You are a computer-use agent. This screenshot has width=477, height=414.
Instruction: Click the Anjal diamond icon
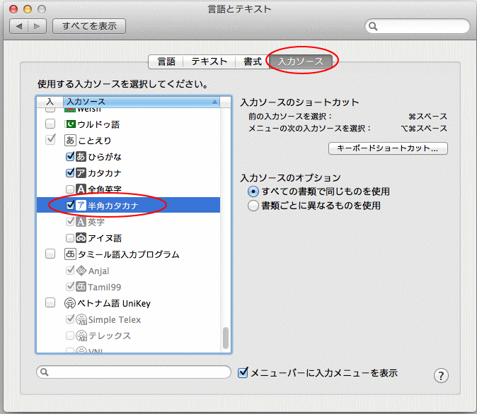pos(81,271)
